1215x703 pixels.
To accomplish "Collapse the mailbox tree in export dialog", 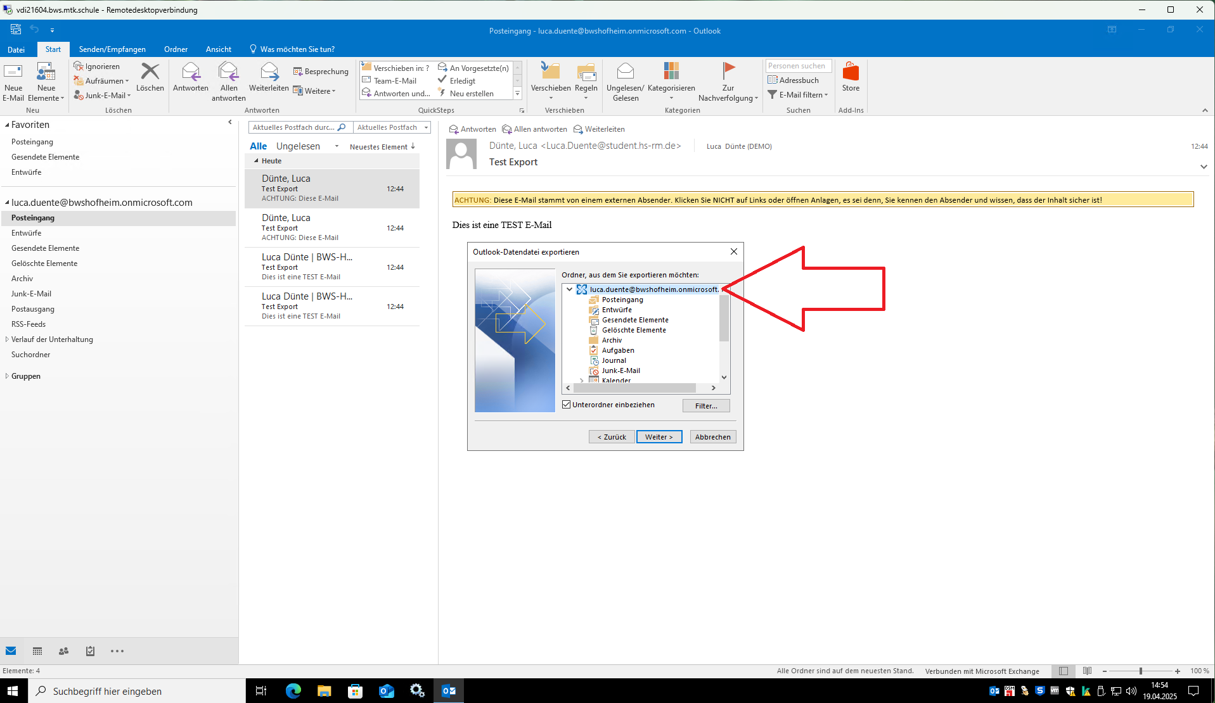I will click(x=570, y=289).
